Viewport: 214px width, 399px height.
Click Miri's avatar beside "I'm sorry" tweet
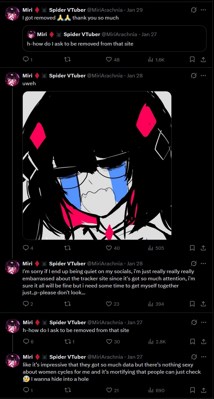[12, 267]
